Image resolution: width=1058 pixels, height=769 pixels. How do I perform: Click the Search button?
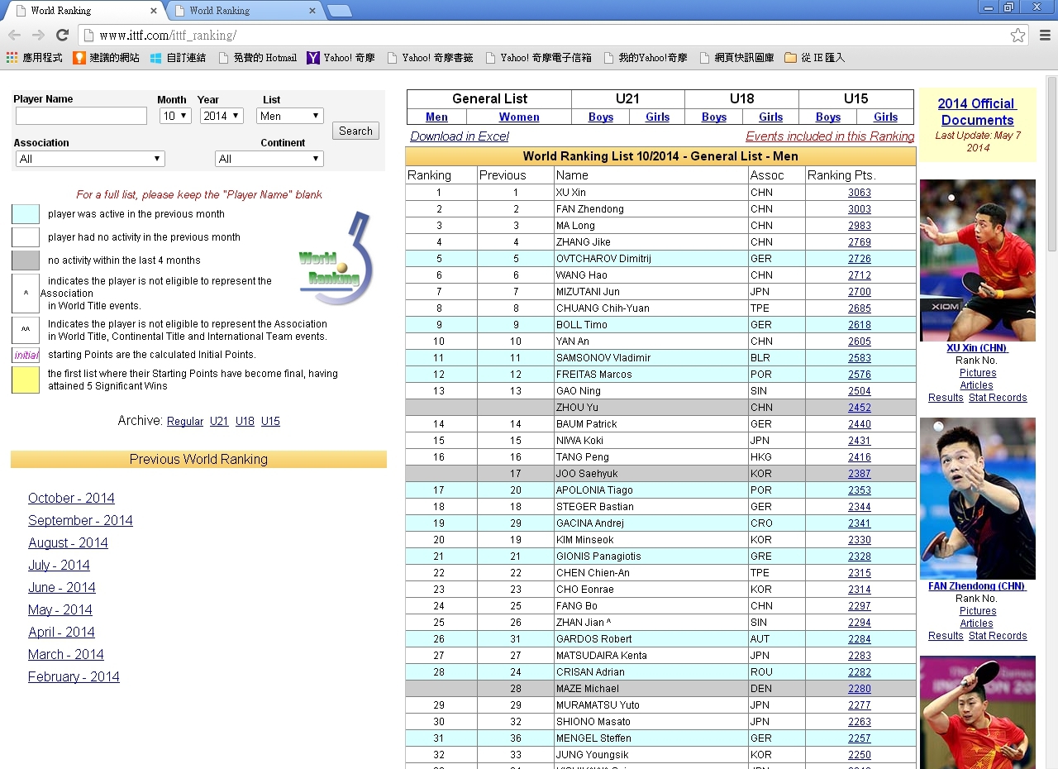point(355,131)
